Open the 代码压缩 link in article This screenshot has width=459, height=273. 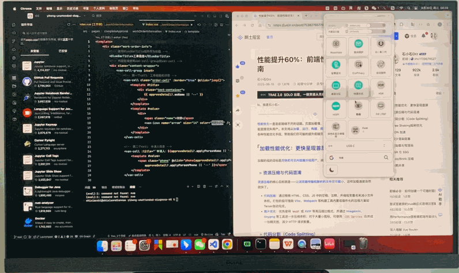pos(270,196)
